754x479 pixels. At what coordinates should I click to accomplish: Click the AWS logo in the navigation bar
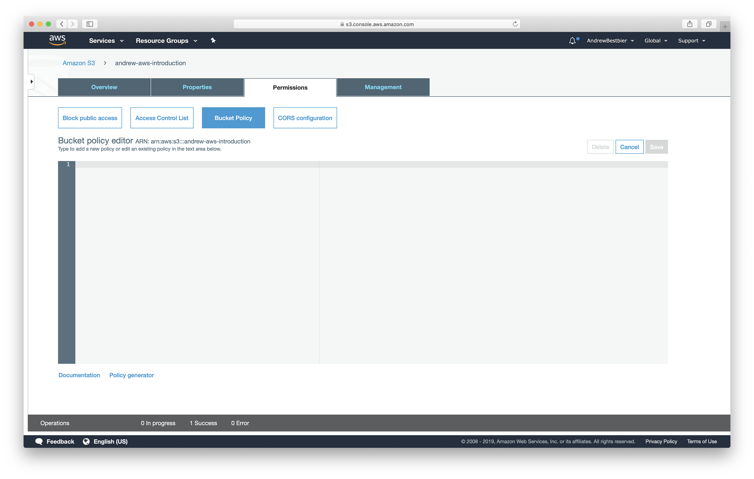(57, 40)
